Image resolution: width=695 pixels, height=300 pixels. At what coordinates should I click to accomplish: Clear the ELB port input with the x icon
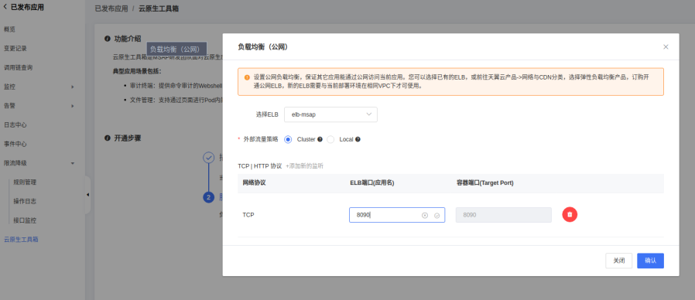(425, 216)
